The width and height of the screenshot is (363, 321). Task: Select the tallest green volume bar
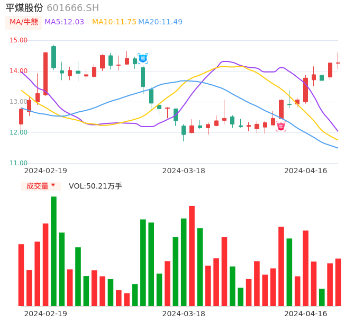click(53, 251)
